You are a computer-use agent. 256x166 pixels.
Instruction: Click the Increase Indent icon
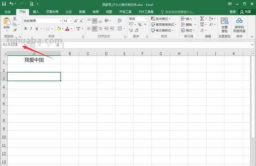[x=112, y=28]
